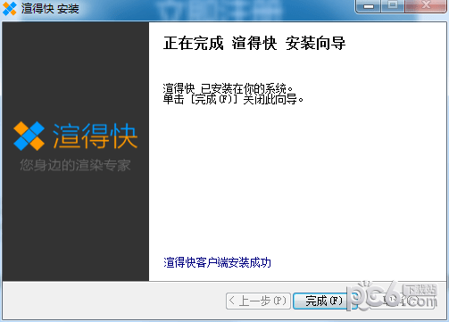The height and width of the screenshot is (322, 449).
Task: Click the 您身边的渲染专家 slogan text
Action: pyautogui.click(x=75, y=165)
